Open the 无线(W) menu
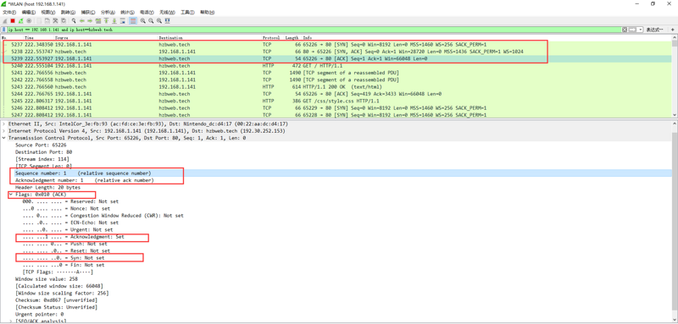The width and height of the screenshot is (678, 324). [x=167, y=12]
